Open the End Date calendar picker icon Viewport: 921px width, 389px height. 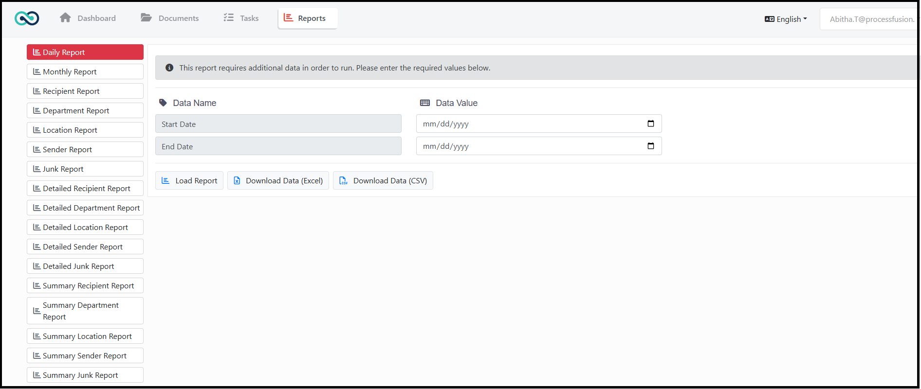[650, 146]
